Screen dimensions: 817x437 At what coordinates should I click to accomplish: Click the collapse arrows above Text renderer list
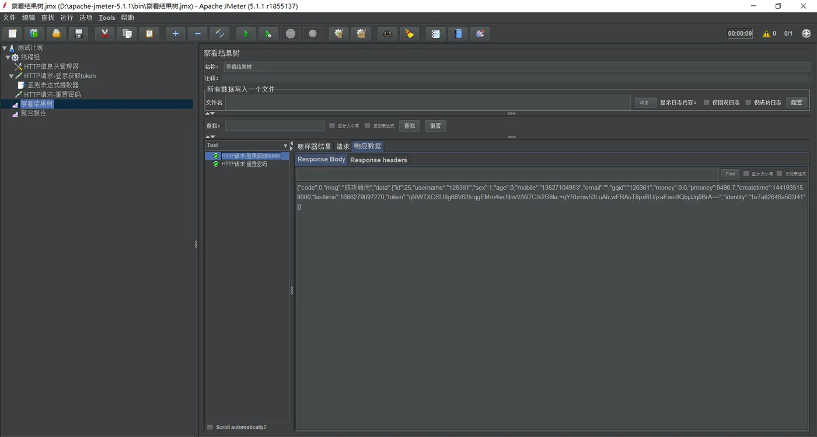tap(211, 137)
